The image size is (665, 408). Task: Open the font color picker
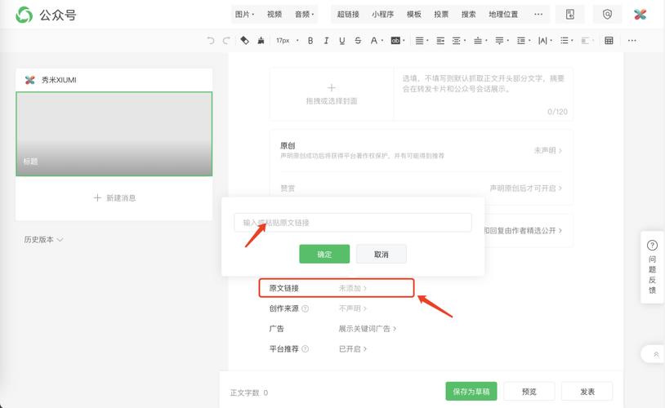376,41
